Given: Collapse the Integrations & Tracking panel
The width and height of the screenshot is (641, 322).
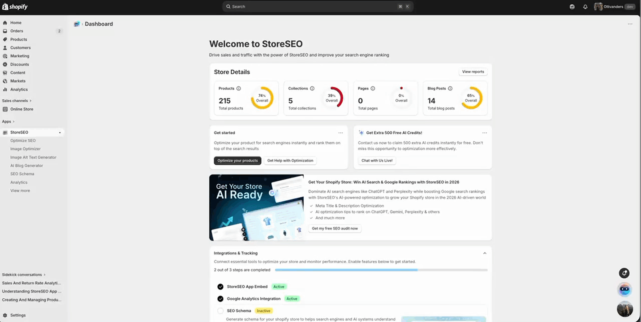Looking at the screenshot, I should [484, 253].
